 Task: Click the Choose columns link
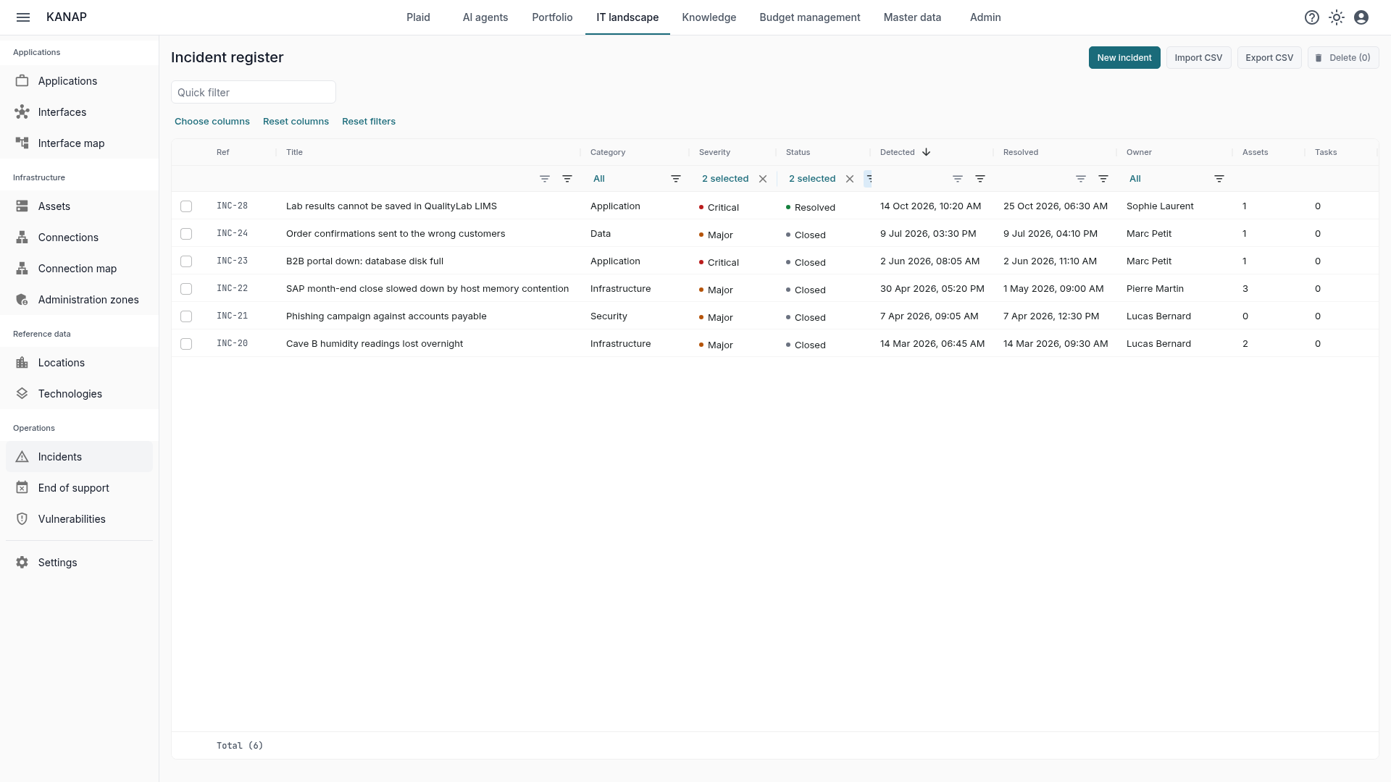tap(212, 122)
